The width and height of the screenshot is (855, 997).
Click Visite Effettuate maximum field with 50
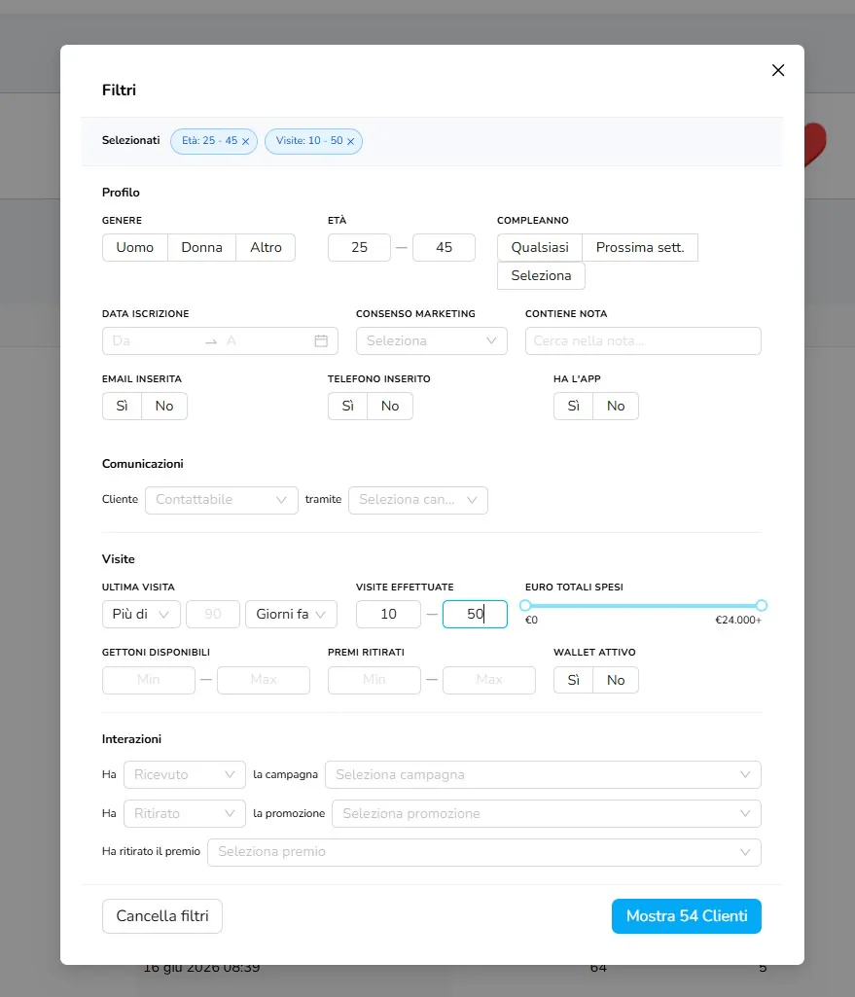point(475,614)
